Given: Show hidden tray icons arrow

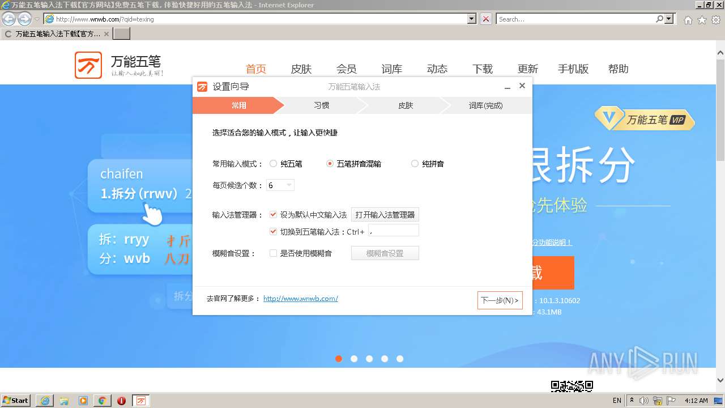Looking at the screenshot, I should 632,401.
